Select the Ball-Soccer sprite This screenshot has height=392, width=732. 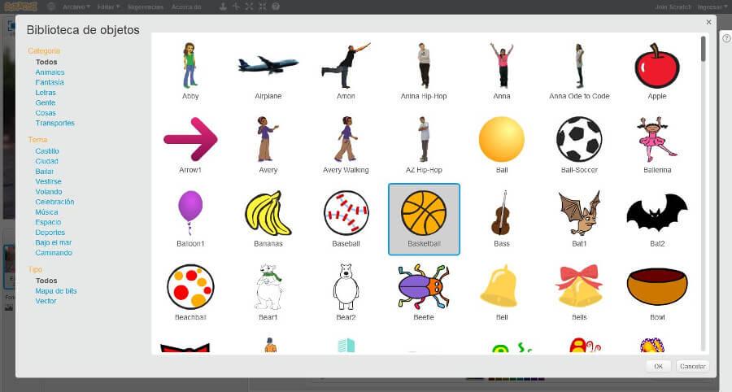(x=578, y=139)
